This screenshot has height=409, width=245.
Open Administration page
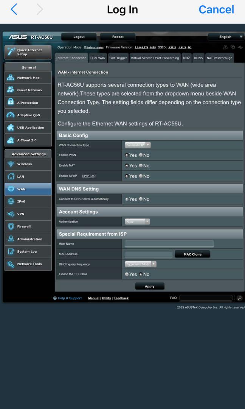tap(28, 239)
